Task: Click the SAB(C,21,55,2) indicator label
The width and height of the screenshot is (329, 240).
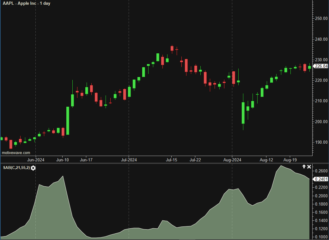Action: (16, 168)
